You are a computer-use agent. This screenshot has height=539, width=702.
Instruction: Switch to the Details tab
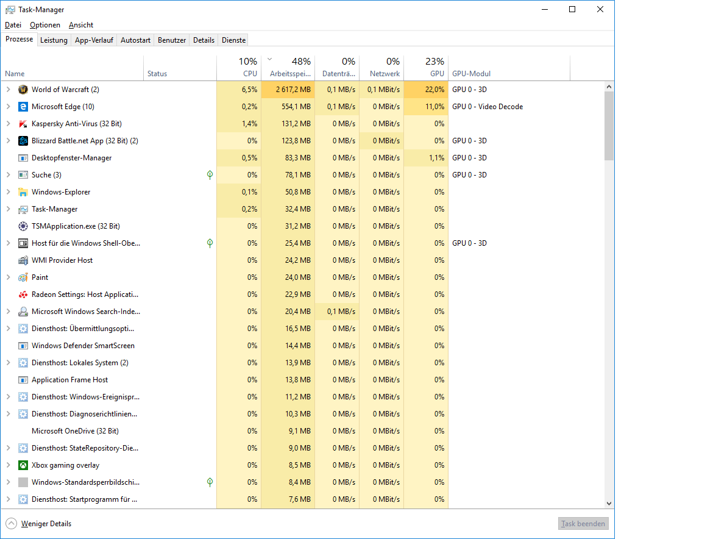(x=204, y=40)
